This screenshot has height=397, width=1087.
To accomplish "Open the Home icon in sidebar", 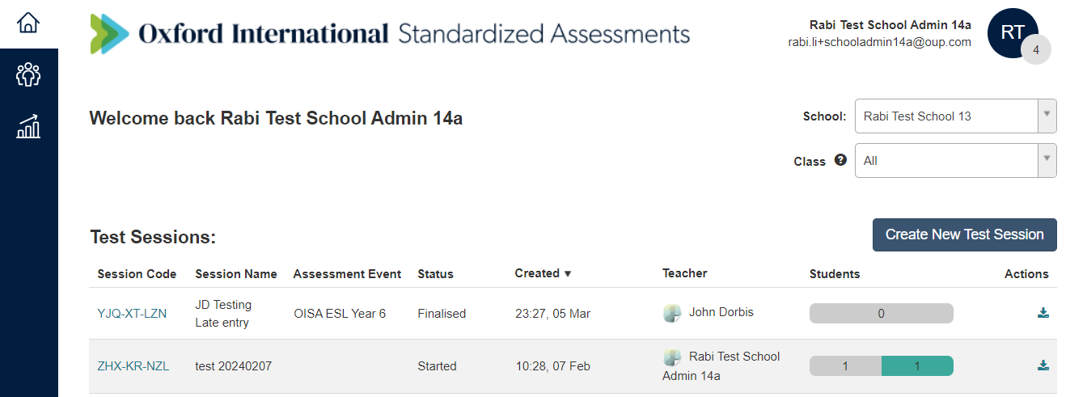I will click(28, 23).
